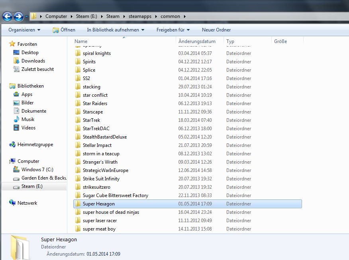The height and width of the screenshot is (260, 349).
Task: Open the Organisieren menu
Action: 24,30
